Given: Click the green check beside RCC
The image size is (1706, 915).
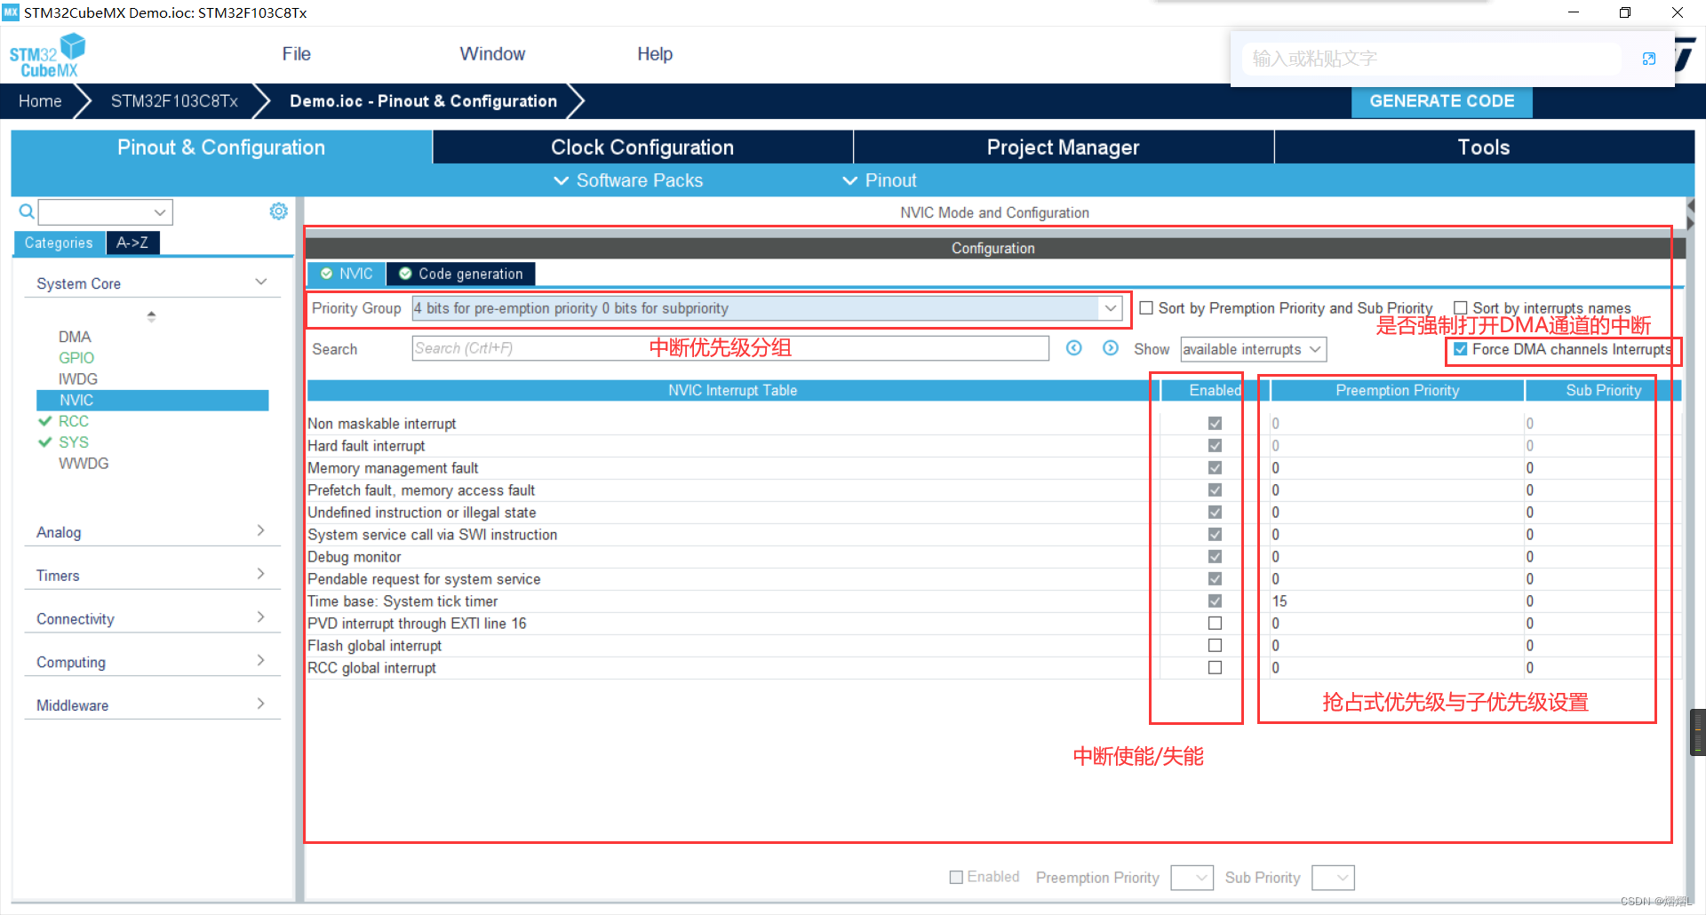Looking at the screenshot, I should (45, 421).
